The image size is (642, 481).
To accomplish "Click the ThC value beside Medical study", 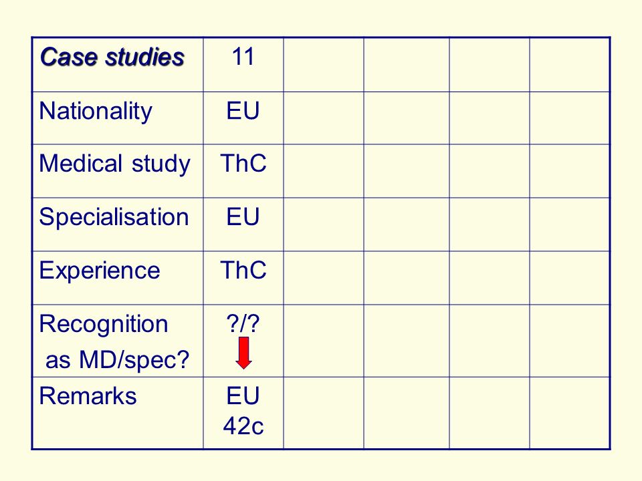I will click(x=243, y=163).
